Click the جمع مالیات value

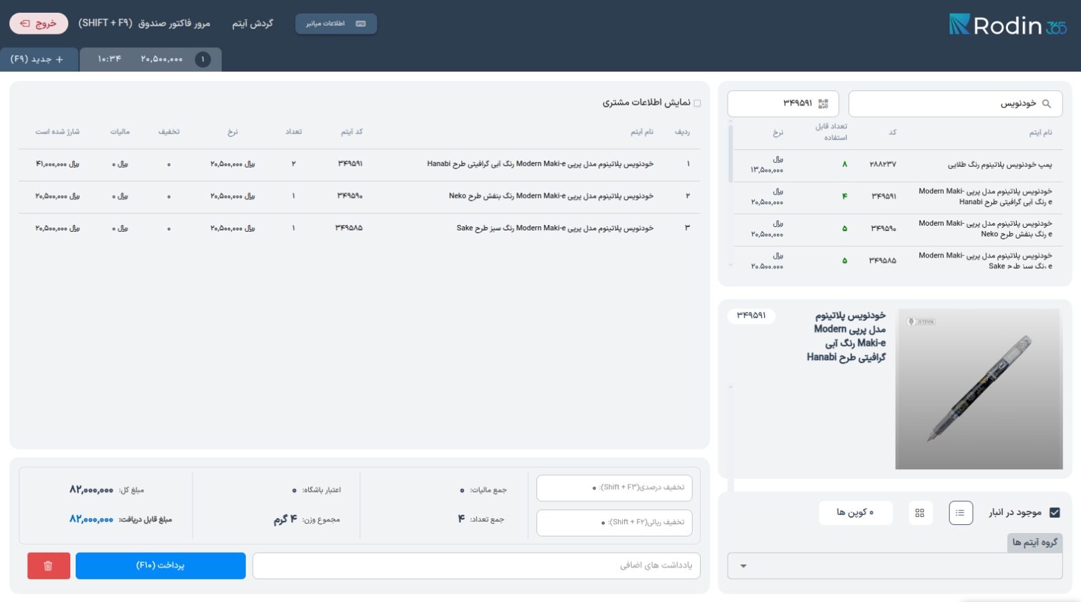pos(462,491)
